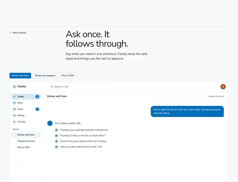Click 'Checked your calendar and Sam's shared one'

coord(84,130)
